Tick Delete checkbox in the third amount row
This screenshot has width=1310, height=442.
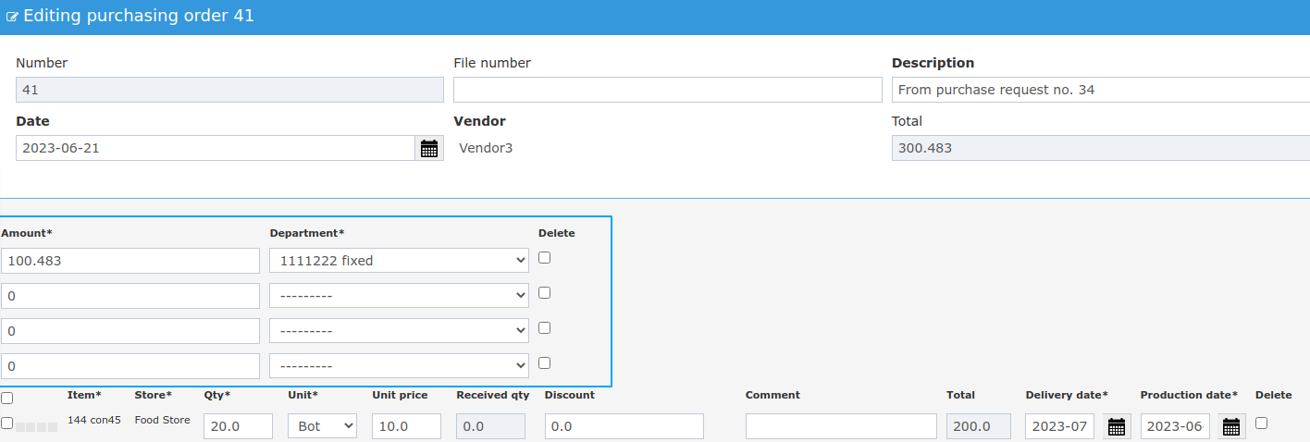click(x=544, y=327)
